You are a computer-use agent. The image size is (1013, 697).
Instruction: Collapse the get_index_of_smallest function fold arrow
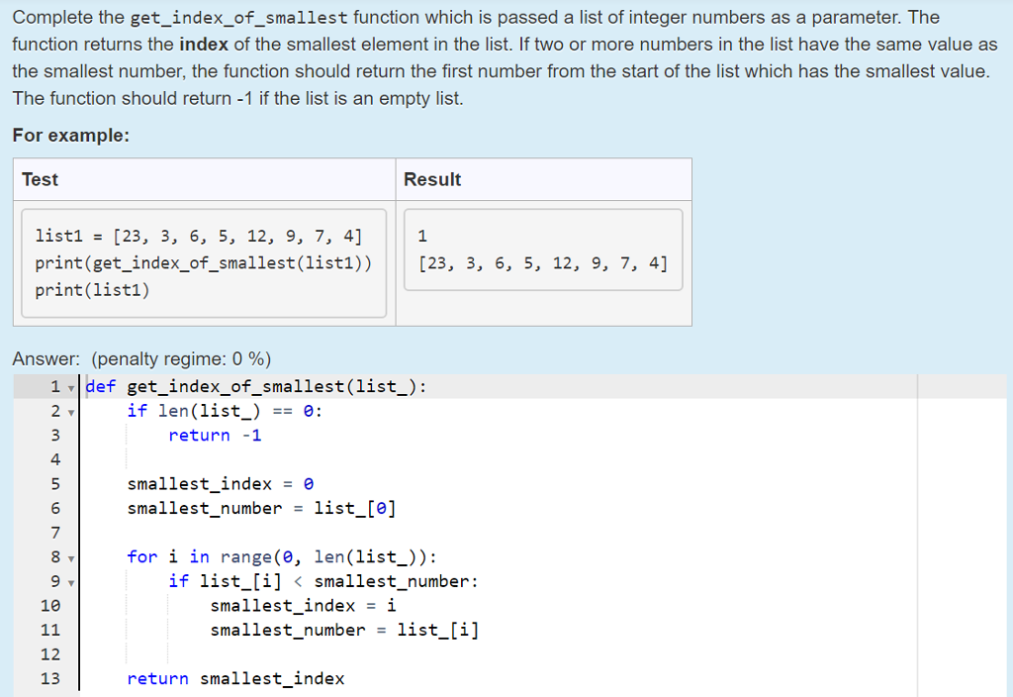69,386
